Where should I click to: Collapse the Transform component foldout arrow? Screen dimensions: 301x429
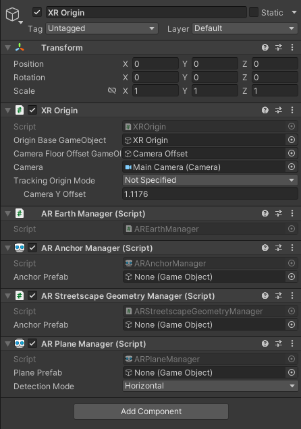click(x=7, y=48)
